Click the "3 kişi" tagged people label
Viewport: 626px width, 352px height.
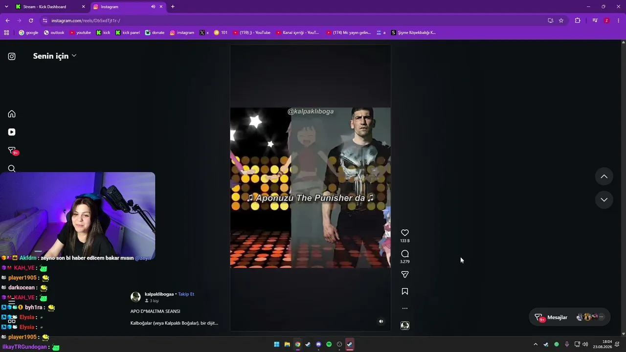point(152,301)
